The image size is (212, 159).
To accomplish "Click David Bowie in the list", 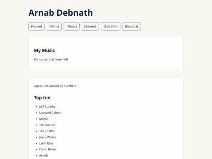I will [x=48, y=149].
